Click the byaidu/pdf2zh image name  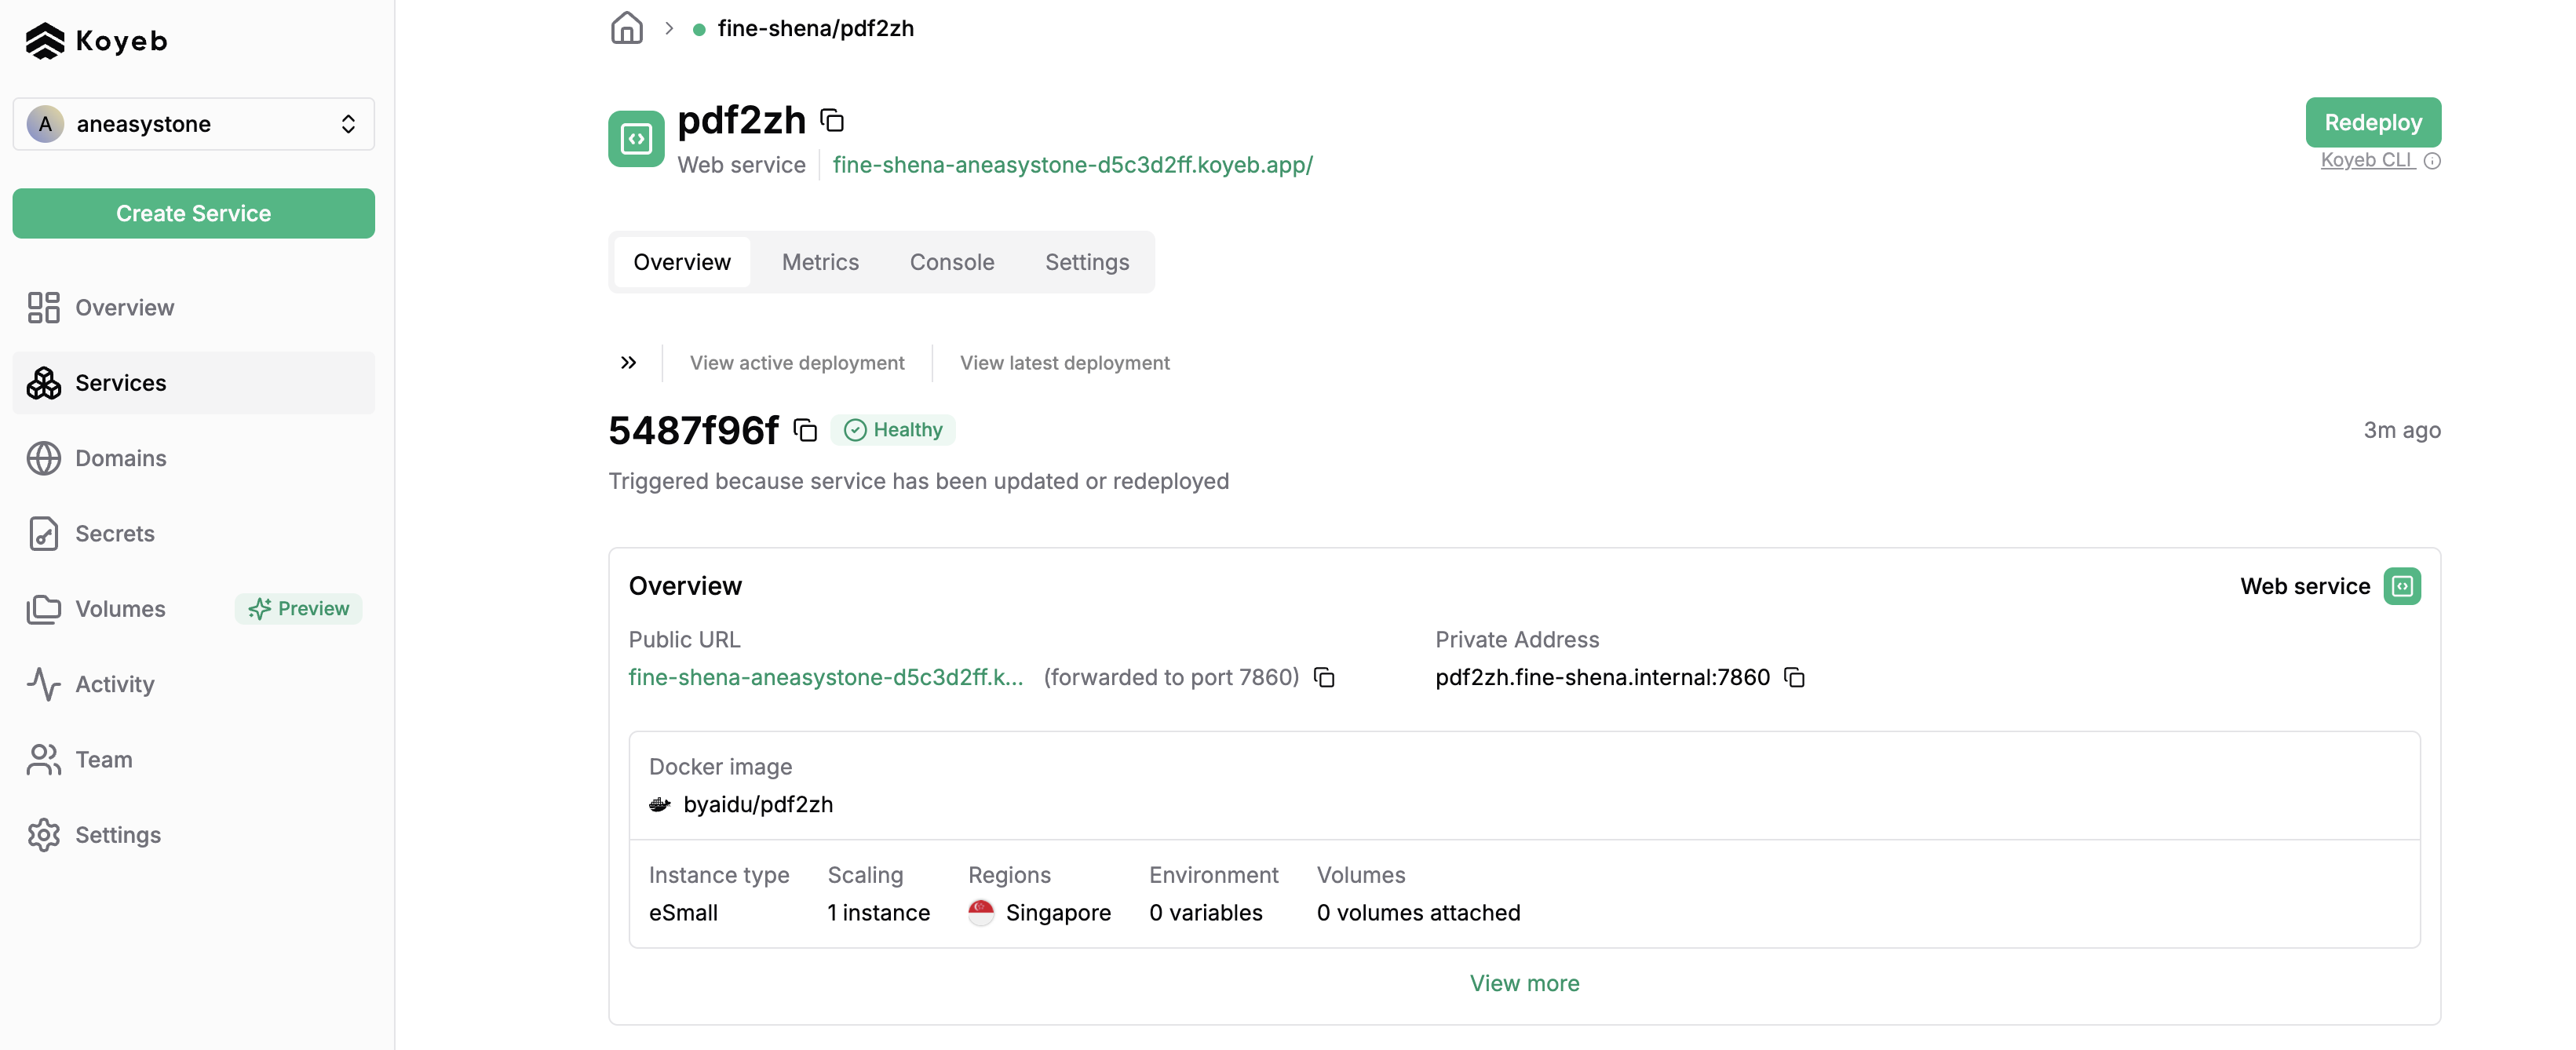coord(757,804)
